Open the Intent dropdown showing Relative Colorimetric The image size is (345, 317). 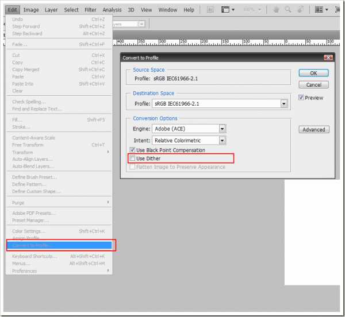(x=222, y=140)
